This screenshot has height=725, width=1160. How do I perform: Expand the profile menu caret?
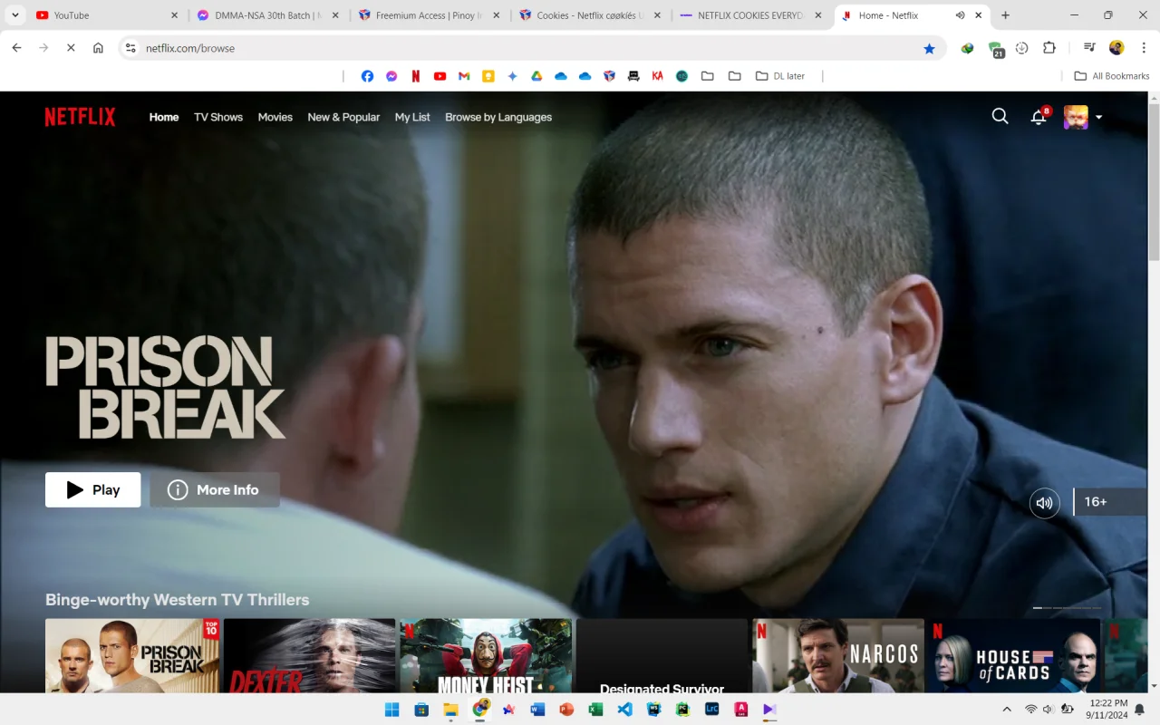click(1098, 117)
